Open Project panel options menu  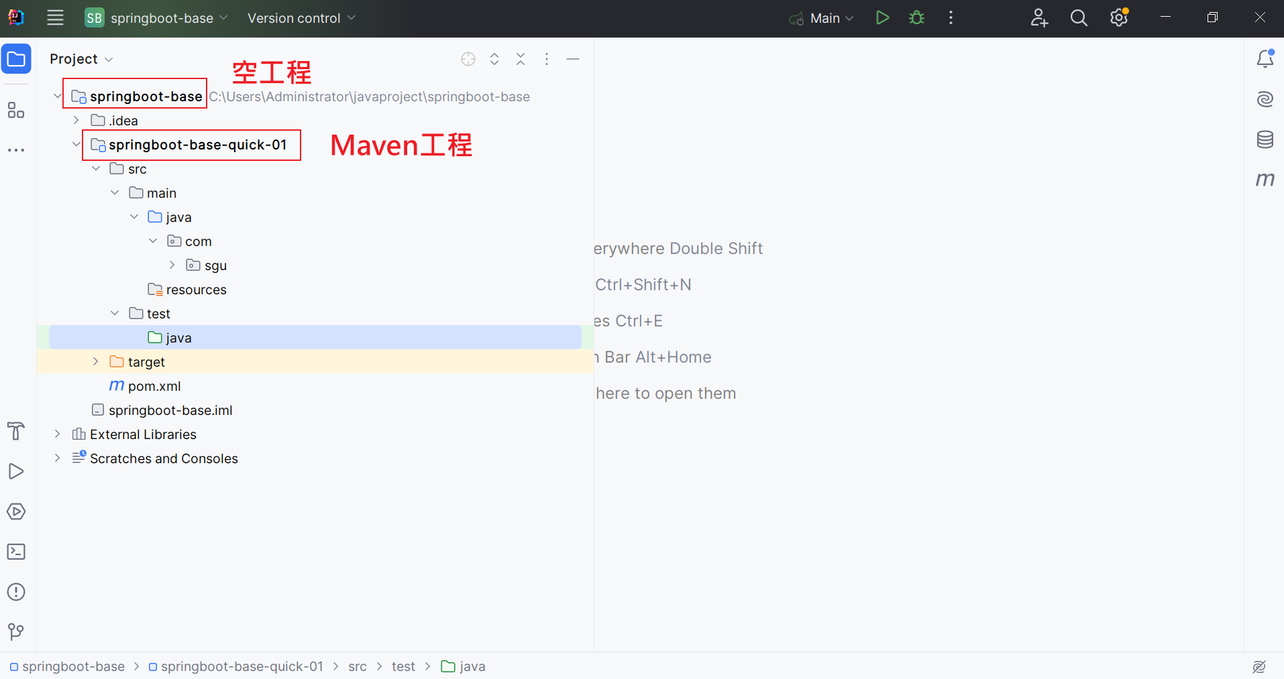pos(547,59)
